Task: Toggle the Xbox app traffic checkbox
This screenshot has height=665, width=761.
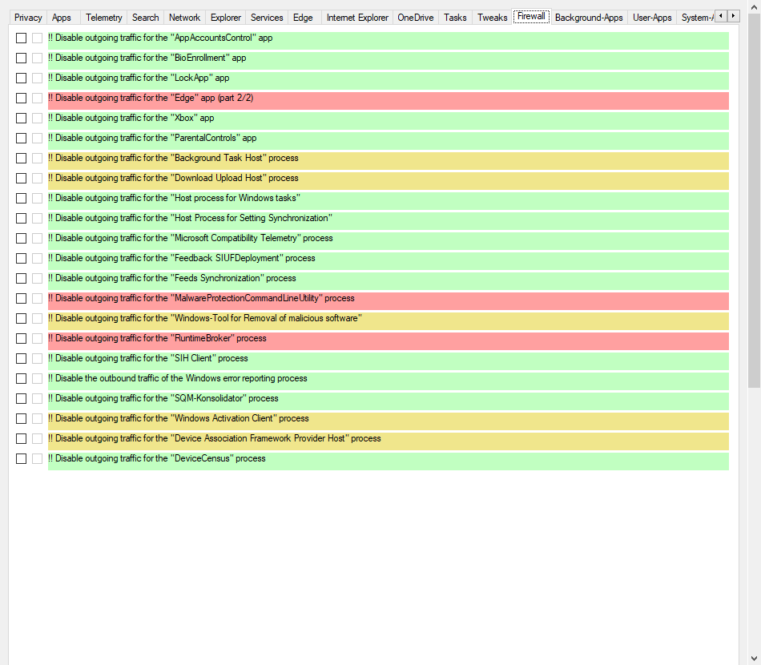Action: click(x=22, y=118)
